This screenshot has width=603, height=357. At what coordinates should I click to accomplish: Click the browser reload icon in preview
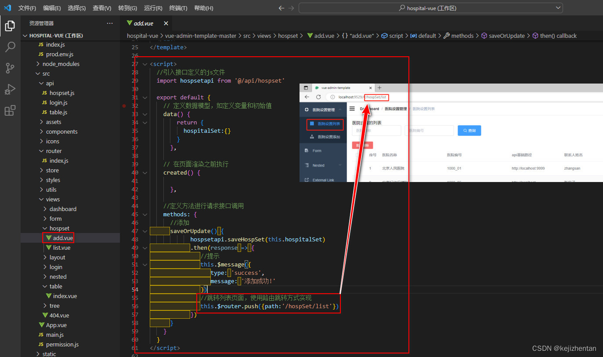(x=318, y=97)
